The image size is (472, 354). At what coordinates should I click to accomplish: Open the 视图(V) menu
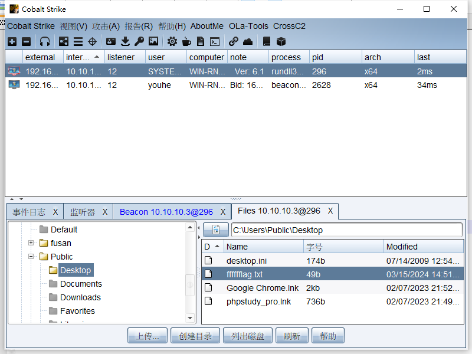(x=73, y=26)
